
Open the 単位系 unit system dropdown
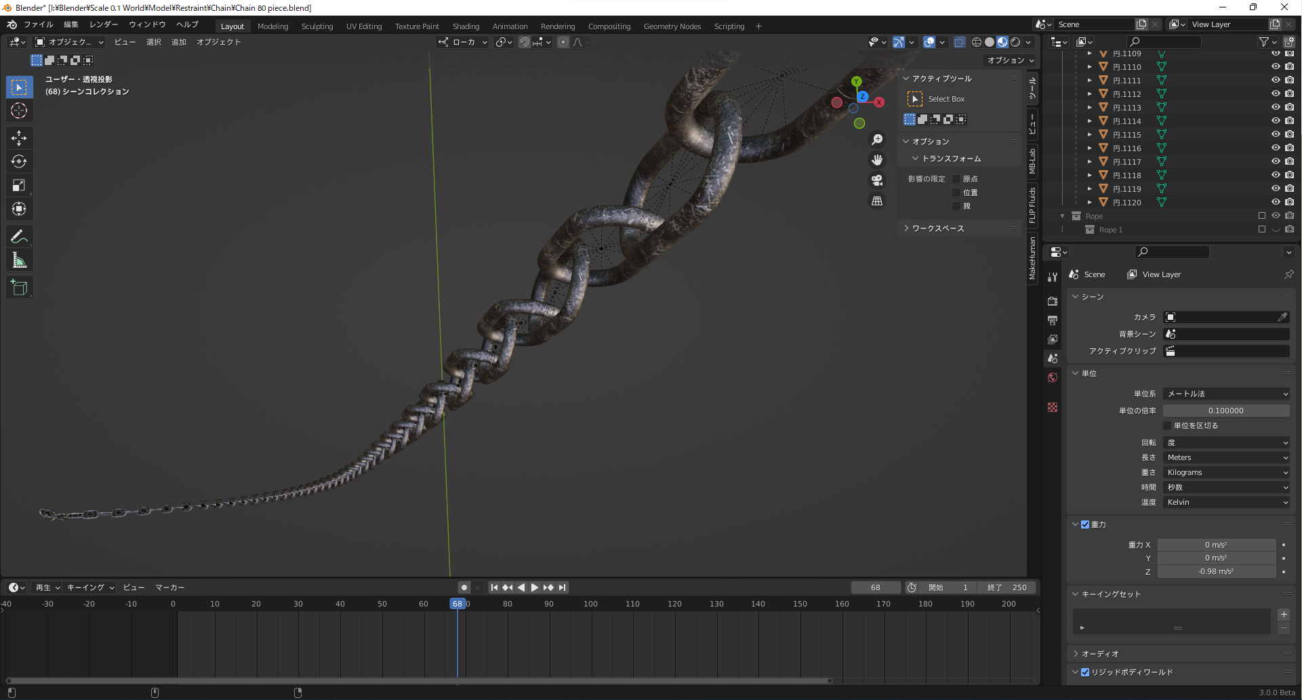click(1226, 394)
